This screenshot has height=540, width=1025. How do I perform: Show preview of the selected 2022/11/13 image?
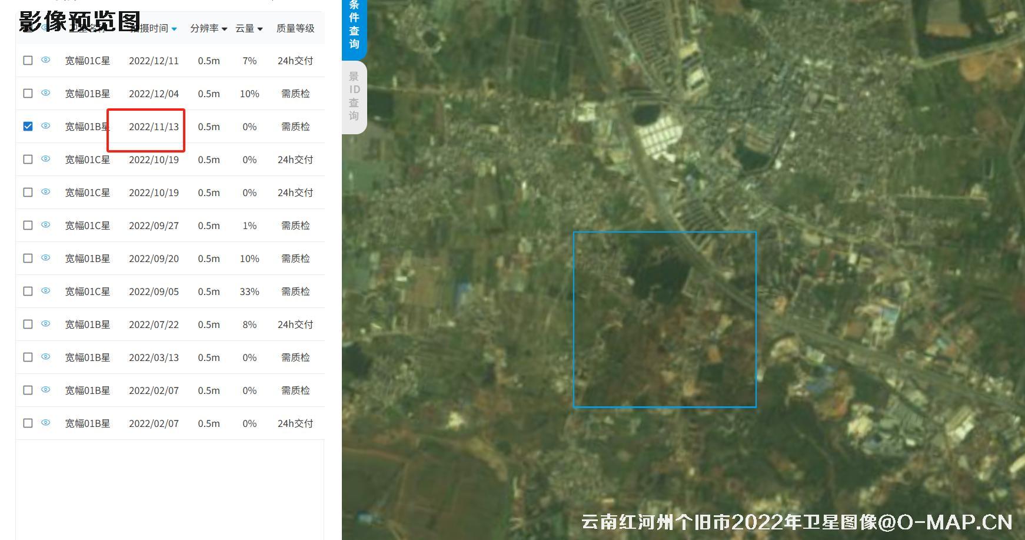tap(45, 127)
